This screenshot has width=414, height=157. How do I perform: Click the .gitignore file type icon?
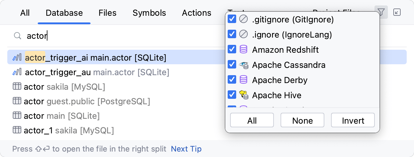243,19
